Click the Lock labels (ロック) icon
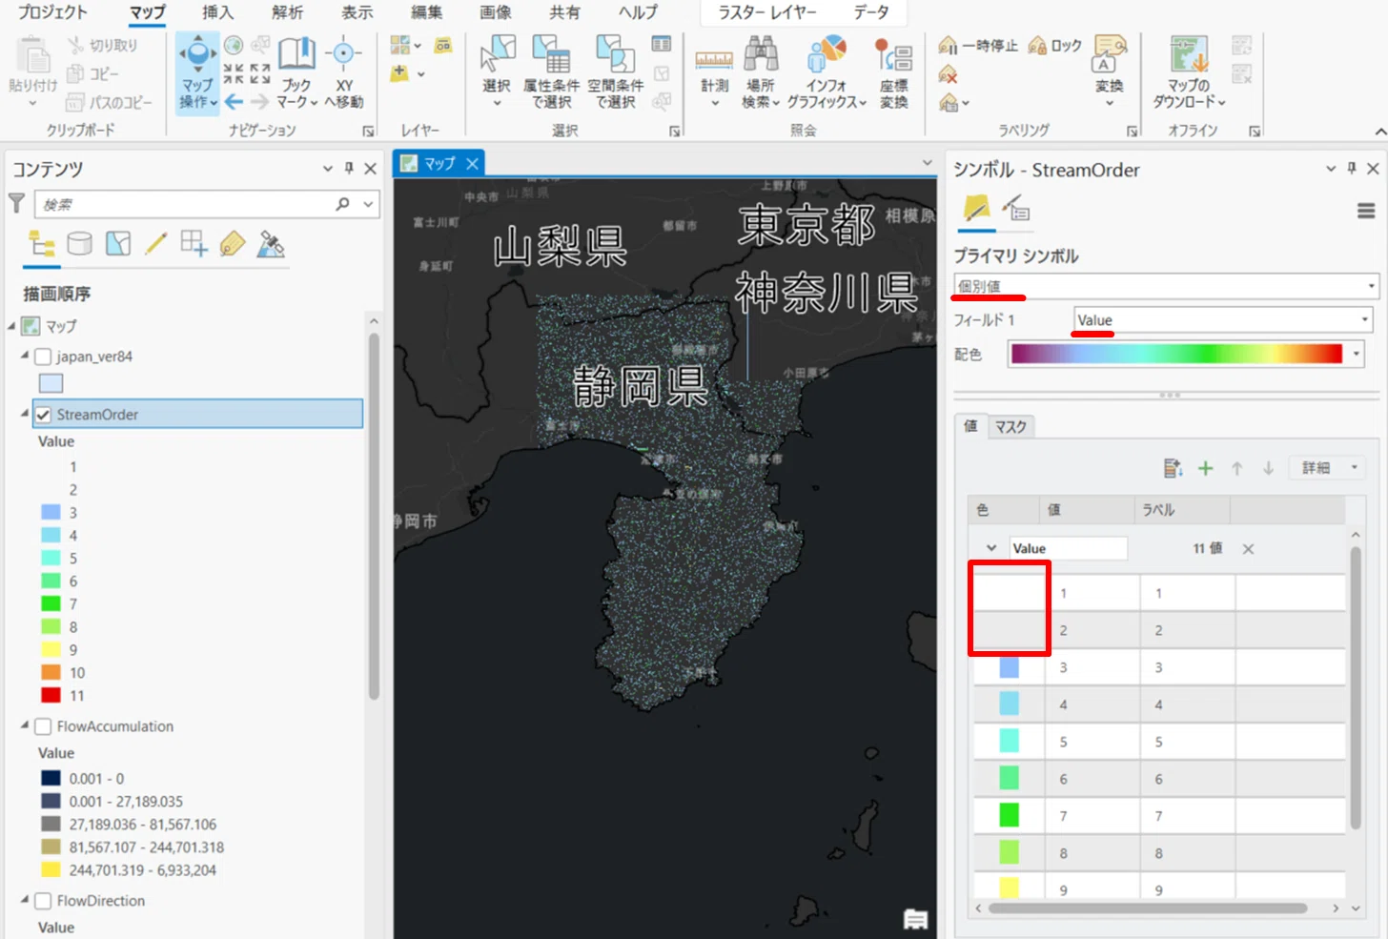This screenshot has height=939, width=1388. (x=1037, y=45)
